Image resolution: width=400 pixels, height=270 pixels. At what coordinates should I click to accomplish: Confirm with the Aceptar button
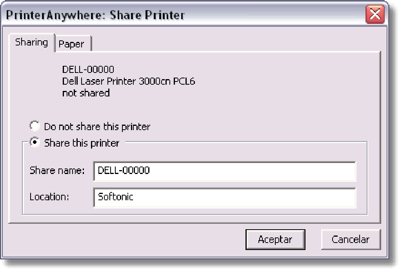pos(275,240)
